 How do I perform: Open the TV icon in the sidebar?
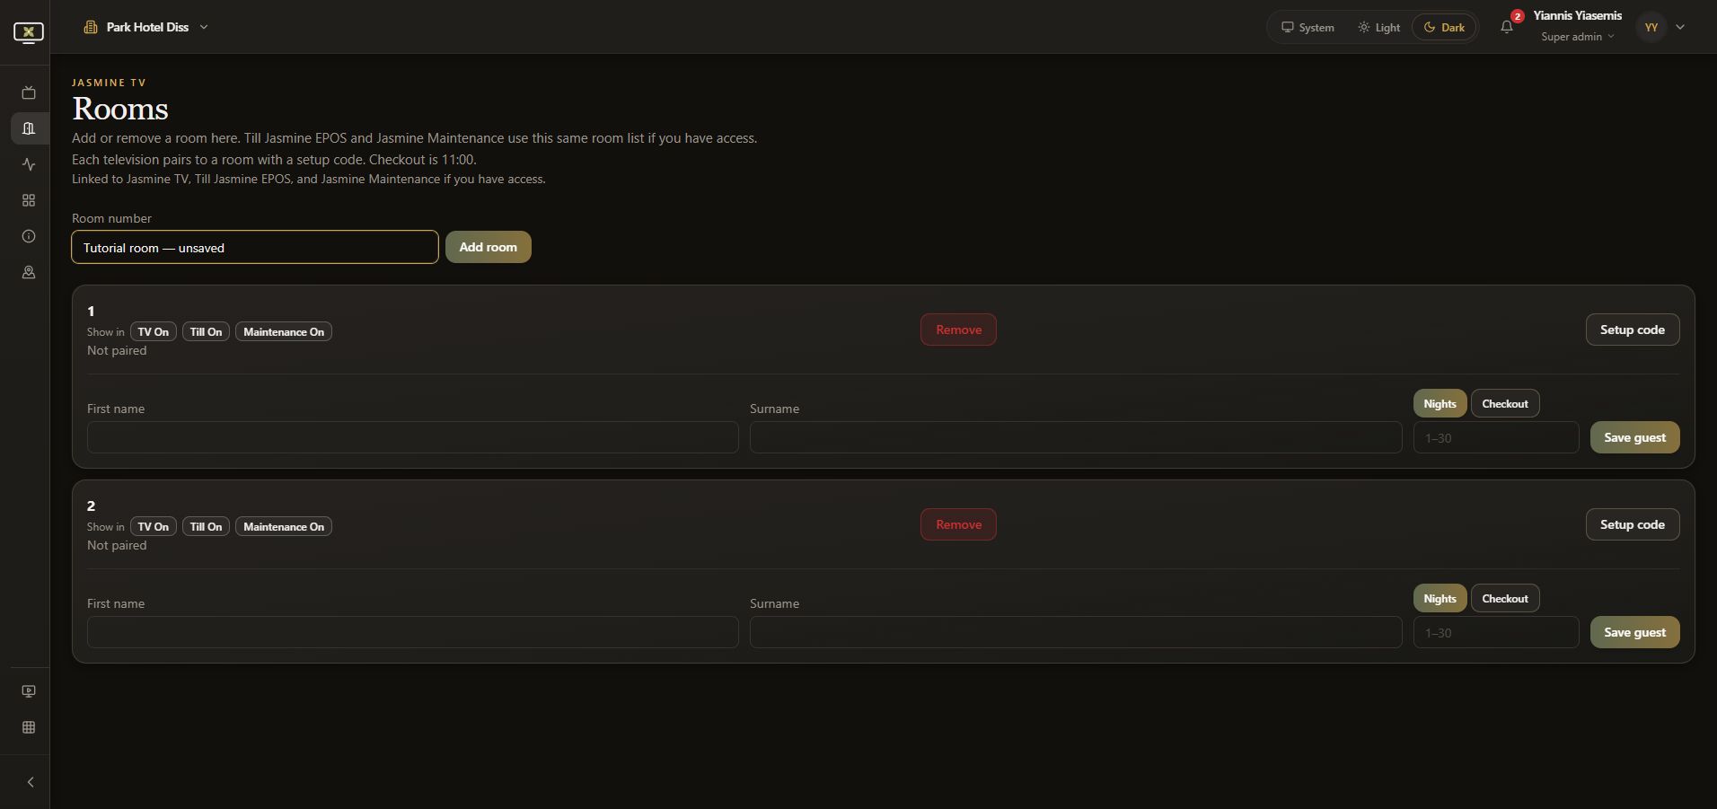pyautogui.click(x=29, y=92)
